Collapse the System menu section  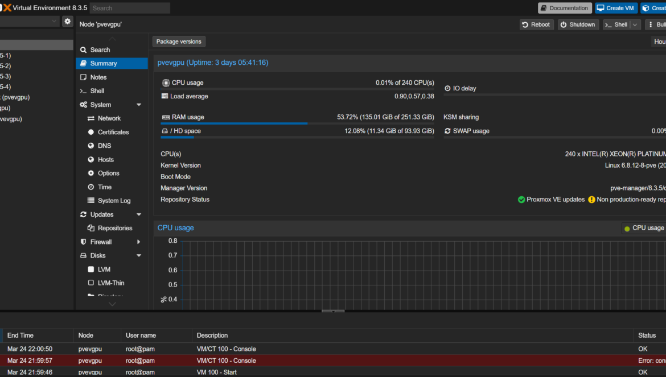[x=138, y=105]
